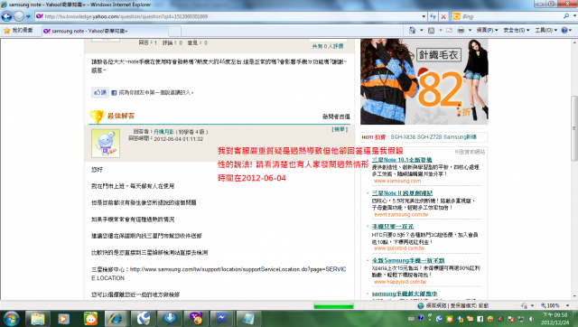Click the www.quickbid.com.tw ad URL
Screen dimensions: 578x327
point(399,248)
